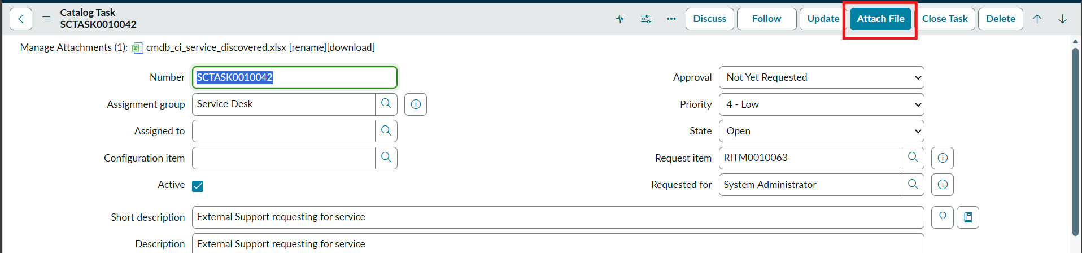Click the Short description suggestion lightbulb icon
Screen dimensions: 1082x253
pos(943,217)
